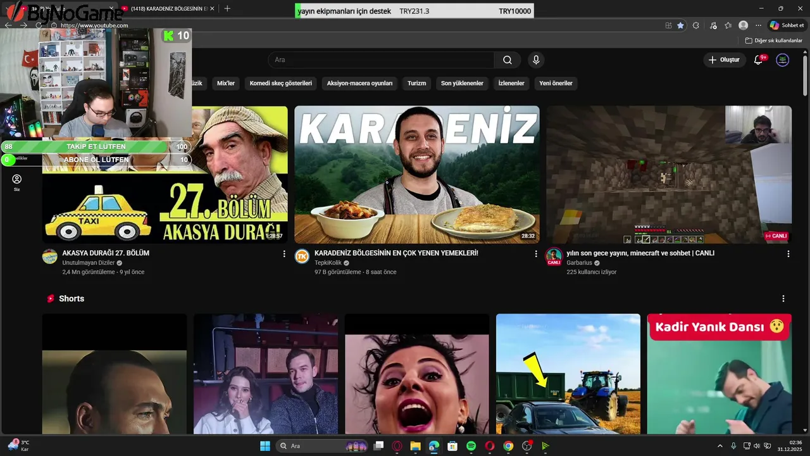This screenshot has height=456, width=810.
Task: Click the tray microphone icon
Action: [x=733, y=446]
